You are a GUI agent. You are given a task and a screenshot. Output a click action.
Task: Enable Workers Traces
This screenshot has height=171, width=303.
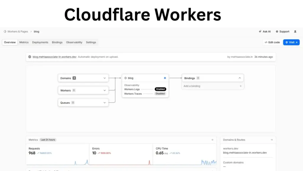[x=160, y=93]
